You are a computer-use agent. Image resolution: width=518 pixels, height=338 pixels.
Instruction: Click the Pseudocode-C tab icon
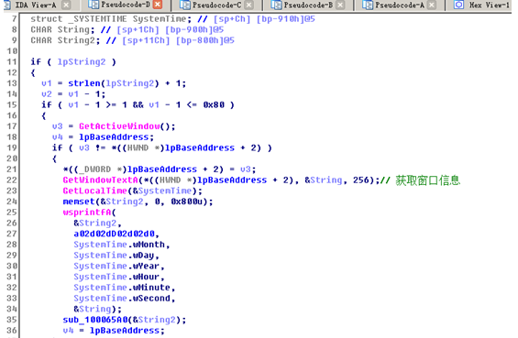[185, 5]
